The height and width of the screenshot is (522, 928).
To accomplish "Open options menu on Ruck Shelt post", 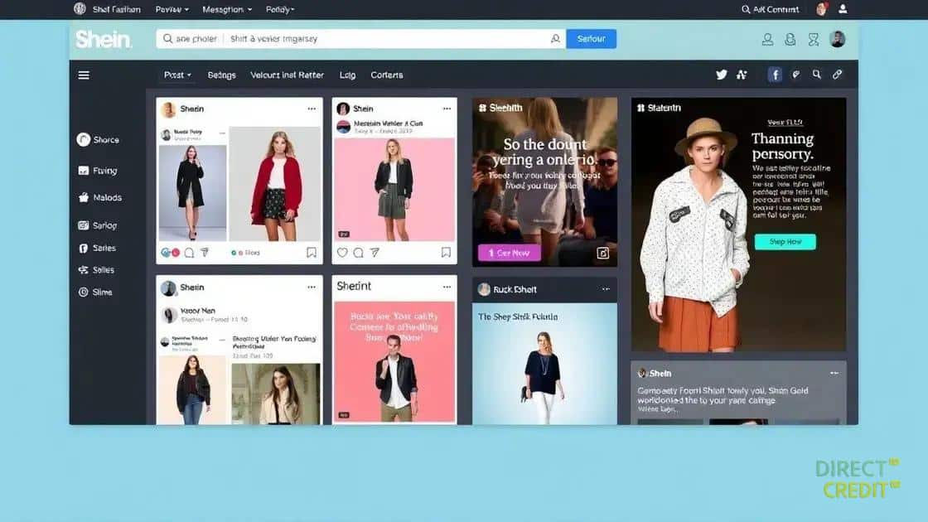I will click(x=606, y=289).
